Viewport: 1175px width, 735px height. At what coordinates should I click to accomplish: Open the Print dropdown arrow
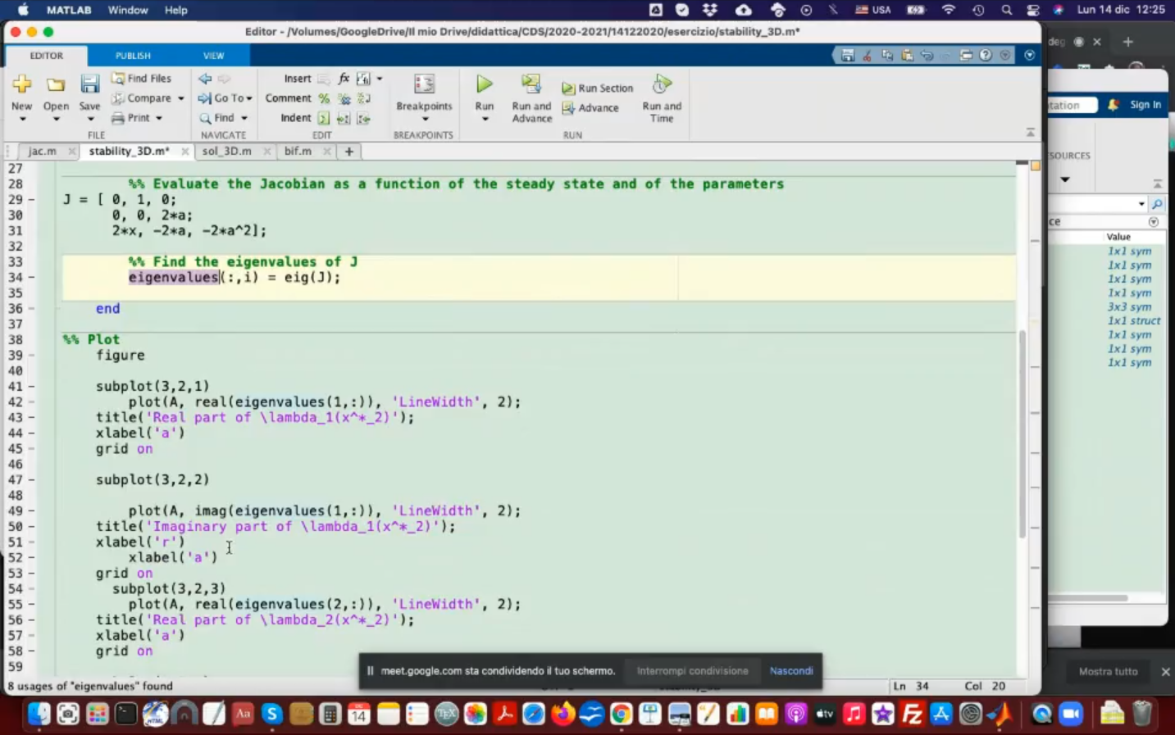[x=159, y=118]
